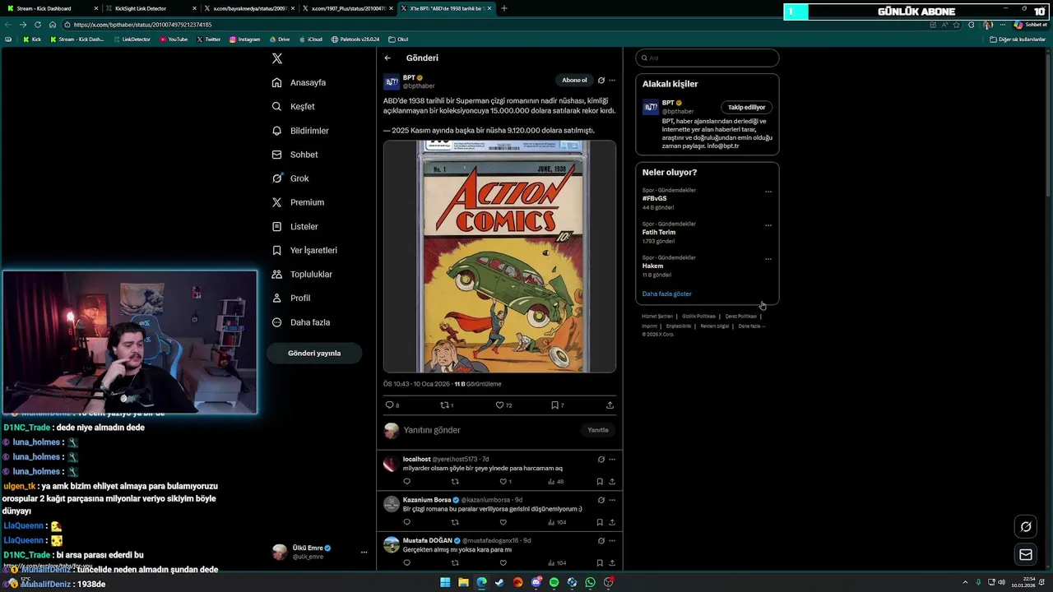Repost Kazanium Borsa comment
The width and height of the screenshot is (1053, 592).
pyautogui.click(x=455, y=521)
